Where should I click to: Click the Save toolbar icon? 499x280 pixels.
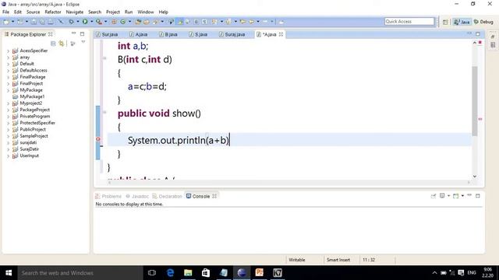[34, 22]
